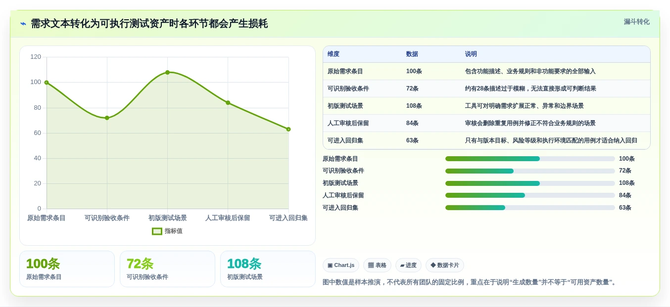Click the 原始需求条目 x-axis label on chart
The image size is (670, 307).
[x=47, y=218]
